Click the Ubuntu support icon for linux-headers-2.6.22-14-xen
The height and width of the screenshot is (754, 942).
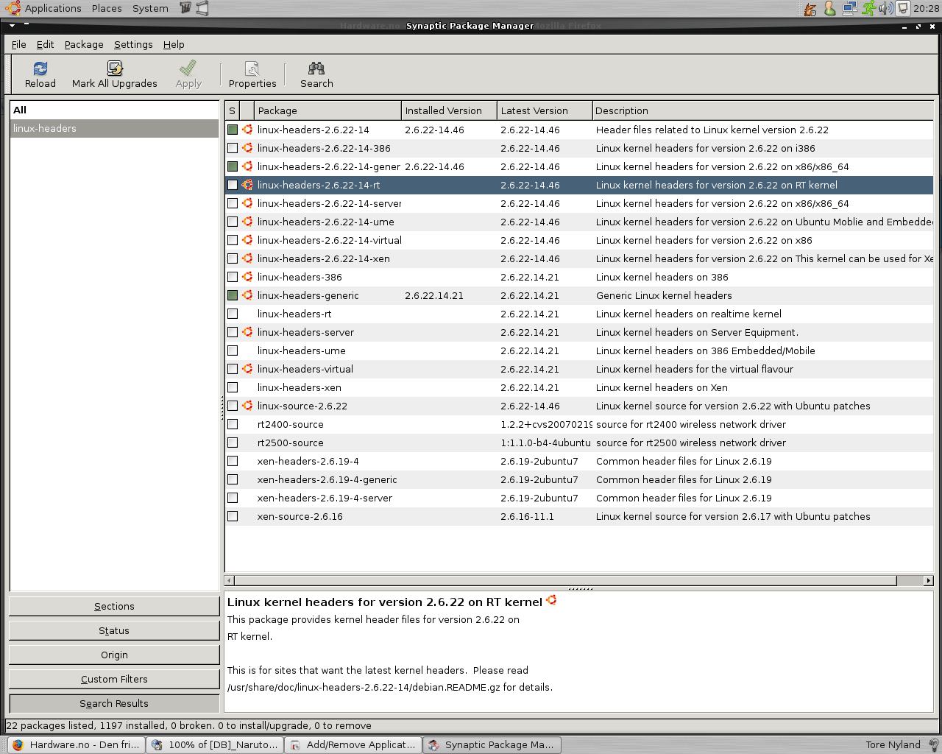(247, 258)
